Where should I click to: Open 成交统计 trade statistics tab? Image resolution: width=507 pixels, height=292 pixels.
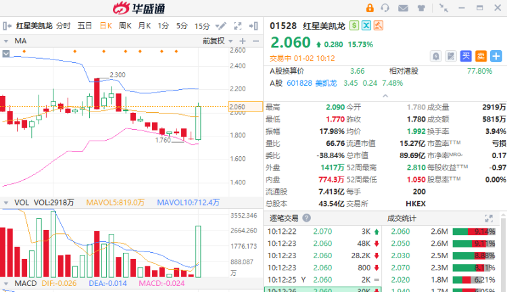pos(402,218)
